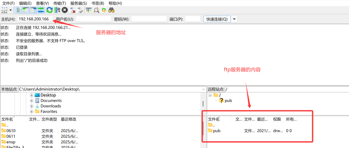Image resolution: width=349 pixels, height=148 pixels.
Task: Open Site Manager dropdown arrow
Action: (11, 10)
